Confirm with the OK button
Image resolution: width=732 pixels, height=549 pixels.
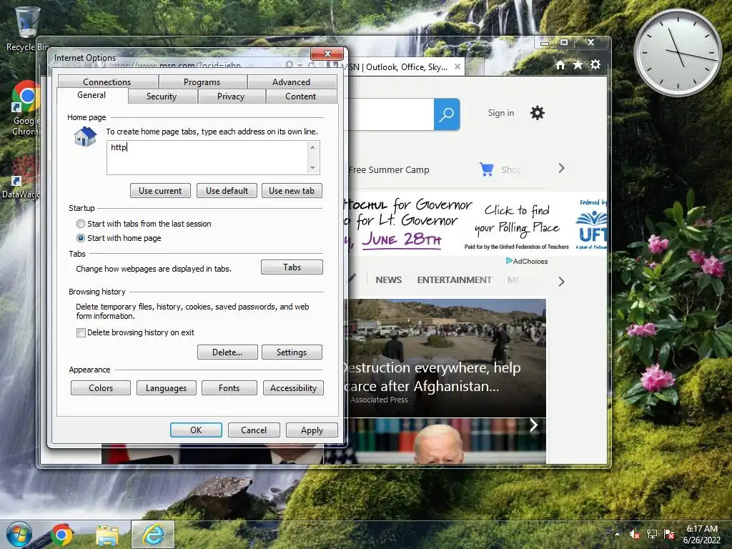click(196, 430)
